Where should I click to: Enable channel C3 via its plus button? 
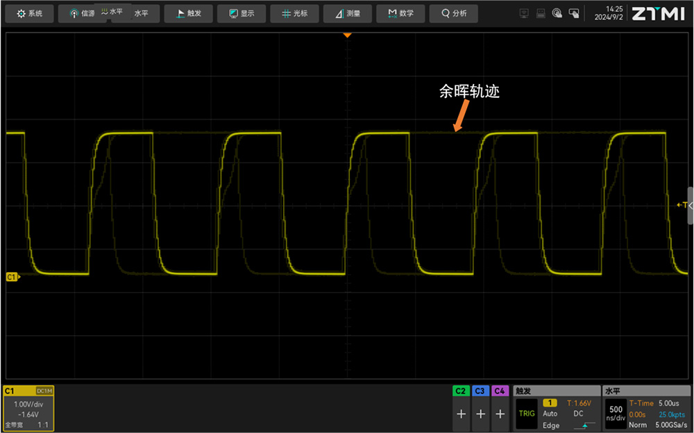[480, 414]
